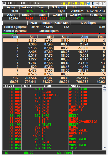Select the yellow 'S' shortcut letter
The image size is (108, 155).
click(x=81, y=3)
